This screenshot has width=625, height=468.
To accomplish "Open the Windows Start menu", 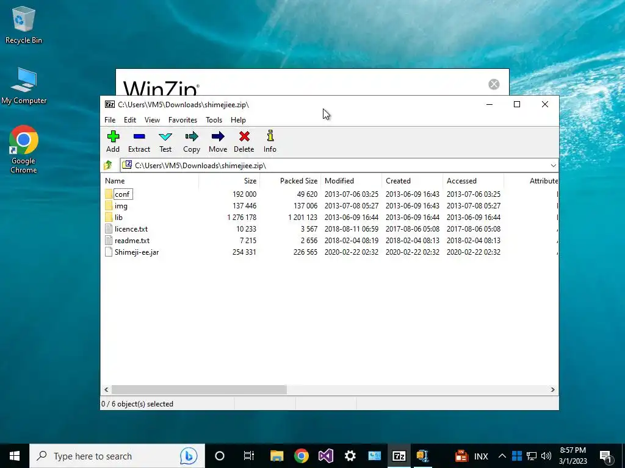I will (x=15, y=456).
